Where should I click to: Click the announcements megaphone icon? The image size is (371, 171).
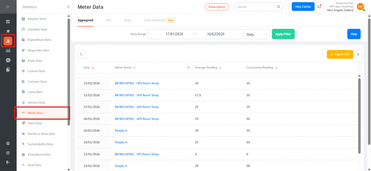click(x=319, y=7)
